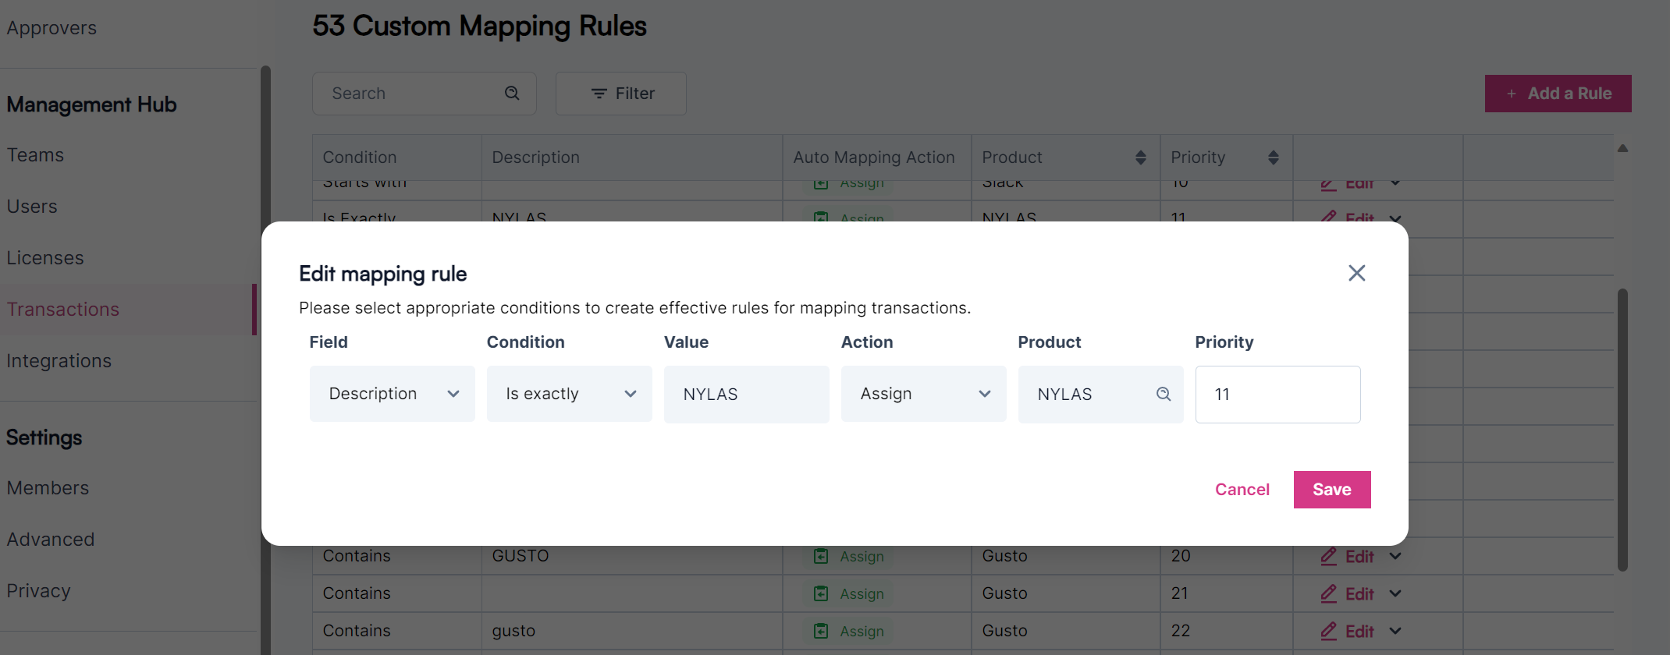Screen dimensions: 1670x655
Task: Cancel editing the mapping rule
Action: tap(1242, 490)
